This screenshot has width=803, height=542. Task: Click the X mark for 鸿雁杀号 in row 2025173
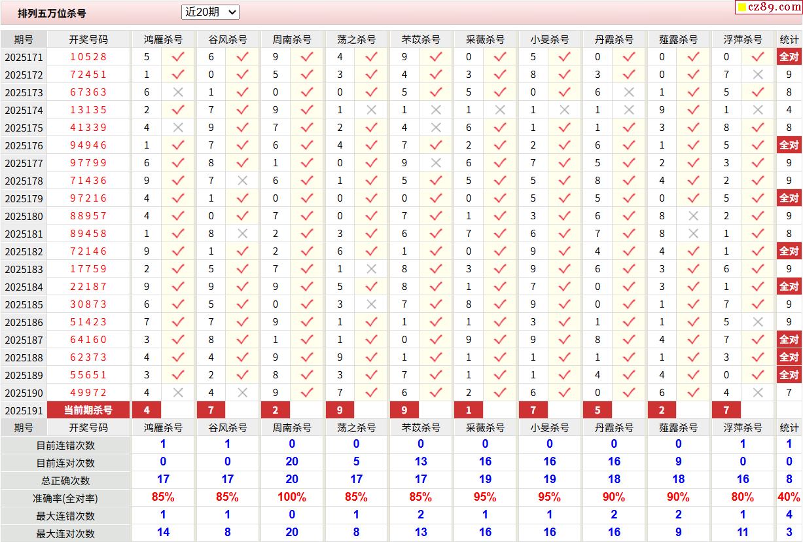[178, 92]
